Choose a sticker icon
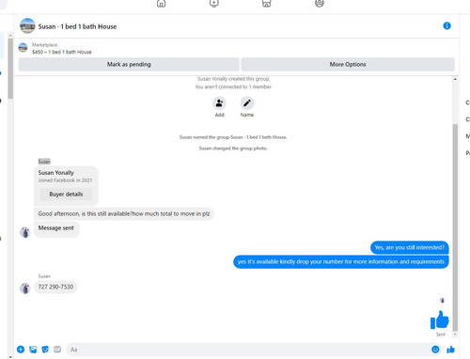The width and height of the screenshot is (470, 359). click(x=45, y=350)
